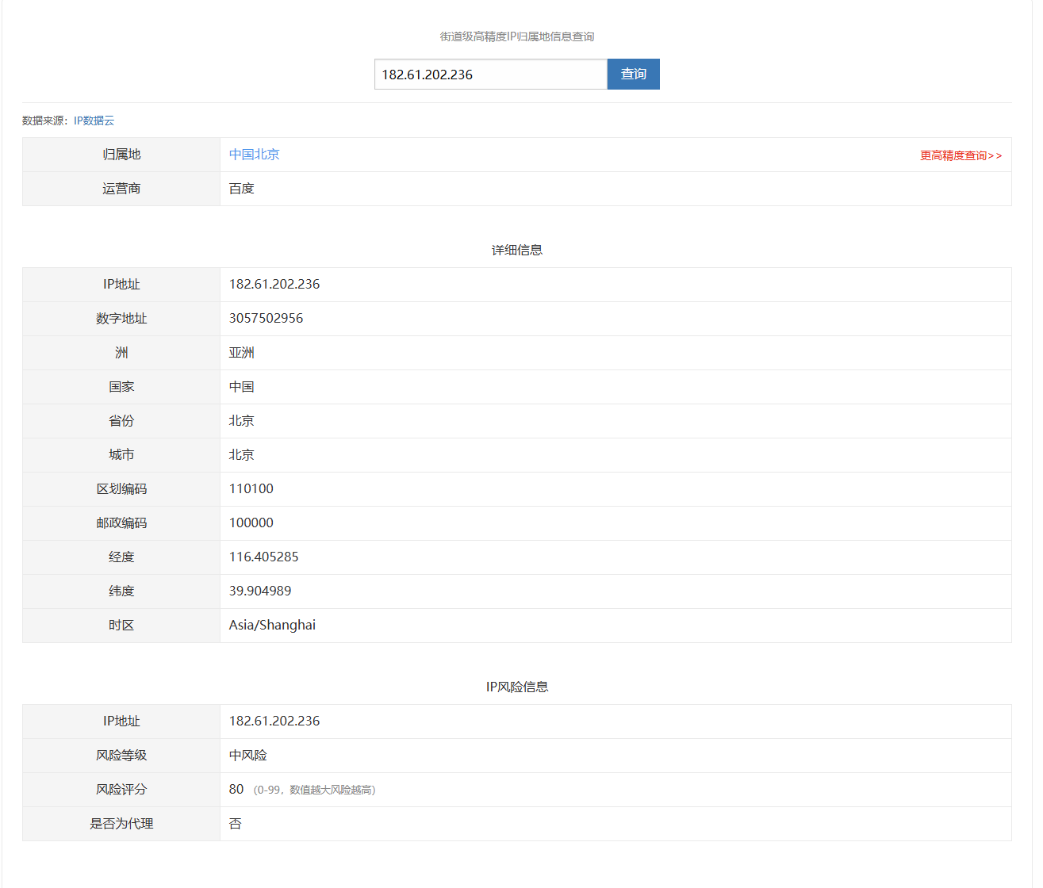Click the 运营商 value 百度
This screenshot has height=888, width=1043.
tap(241, 189)
